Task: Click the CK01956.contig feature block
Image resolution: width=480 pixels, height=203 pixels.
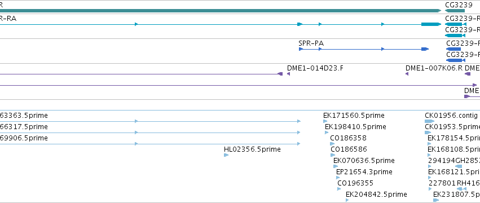Action: click(429, 121)
